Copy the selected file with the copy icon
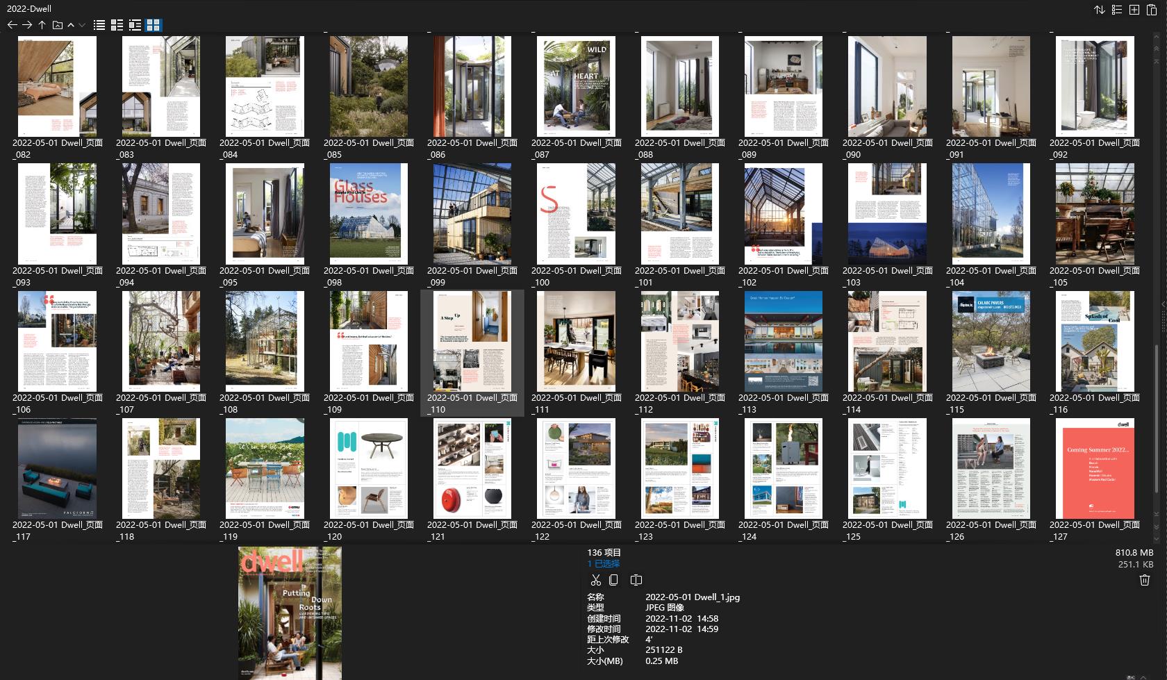 coord(614,580)
